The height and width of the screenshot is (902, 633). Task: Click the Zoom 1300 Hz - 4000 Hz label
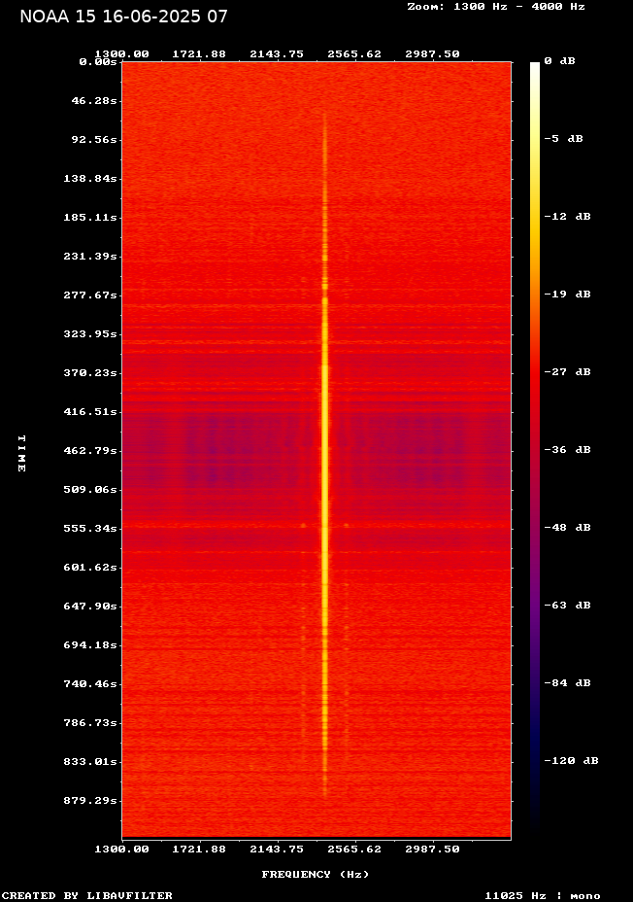click(x=495, y=6)
